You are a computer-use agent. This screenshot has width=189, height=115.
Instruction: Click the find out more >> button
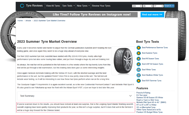pos(152,15)
